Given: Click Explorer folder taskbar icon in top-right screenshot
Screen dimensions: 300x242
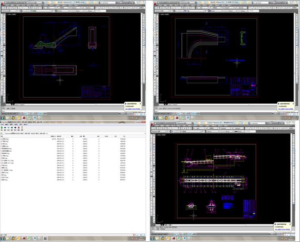Looking at the screenshot, I should 160,118.
